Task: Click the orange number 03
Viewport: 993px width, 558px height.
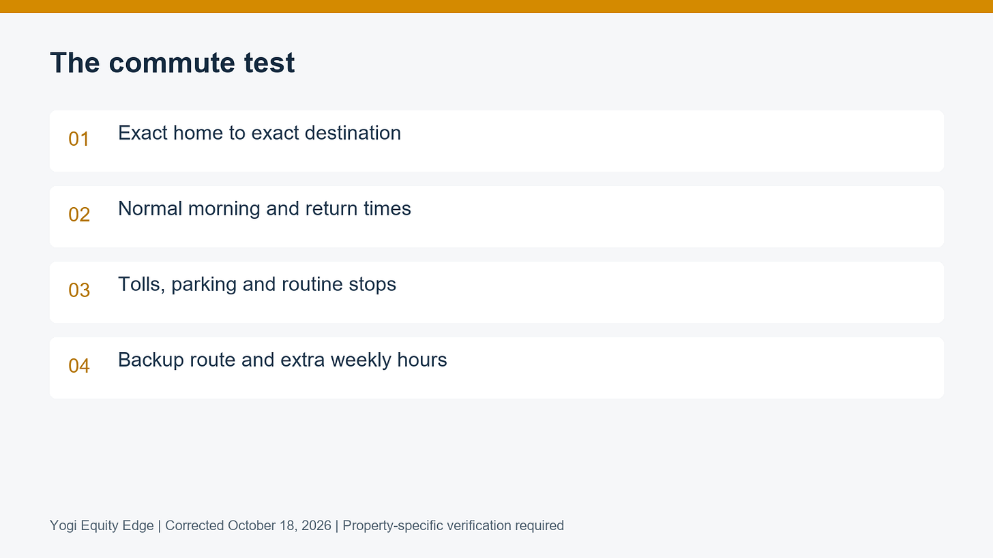Action: pyautogui.click(x=79, y=290)
